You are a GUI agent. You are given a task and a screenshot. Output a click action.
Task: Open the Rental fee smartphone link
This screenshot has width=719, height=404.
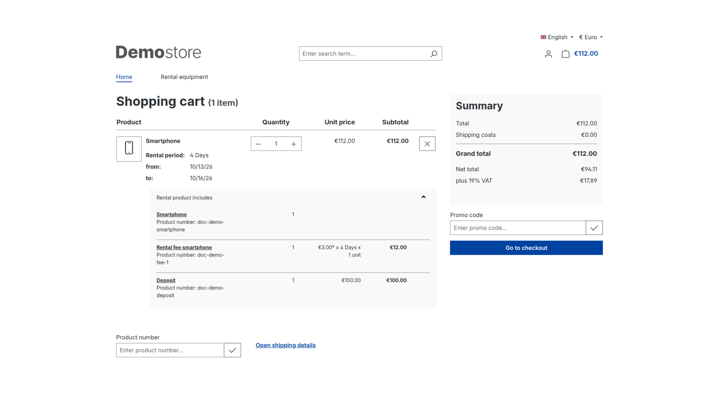[x=184, y=247]
